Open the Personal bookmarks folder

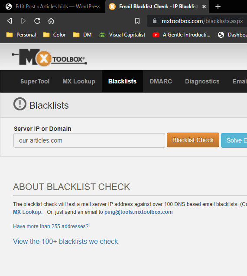21,35
